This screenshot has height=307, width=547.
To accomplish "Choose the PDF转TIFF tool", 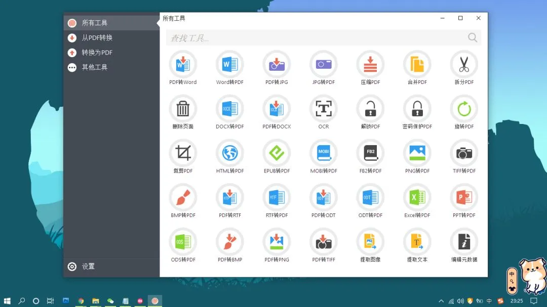I will click(x=323, y=245).
